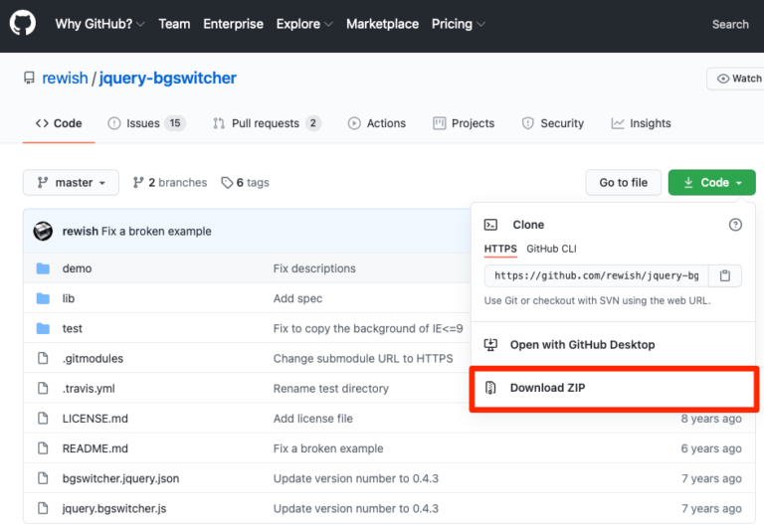Click the repository book icon beside rewish
Screen dimensions: 764x532
coord(29,79)
